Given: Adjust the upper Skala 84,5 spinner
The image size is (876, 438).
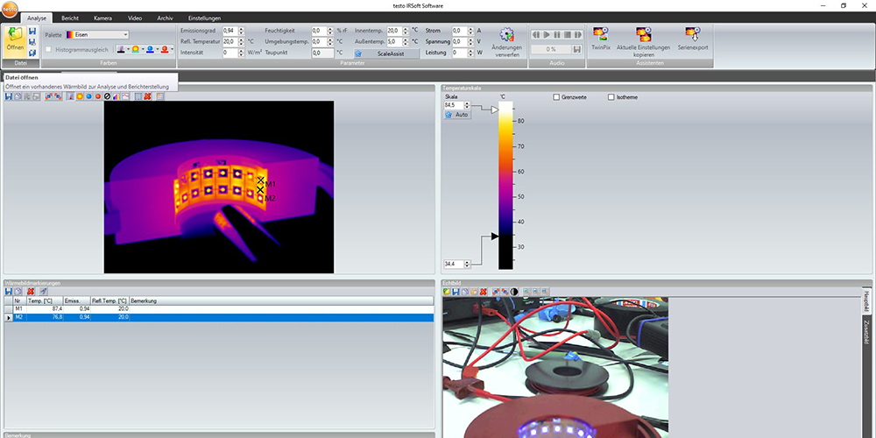Looking at the screenshot, I should (468, 105).
